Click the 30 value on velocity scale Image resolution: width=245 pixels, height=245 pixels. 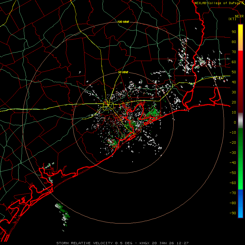point(234,92)
